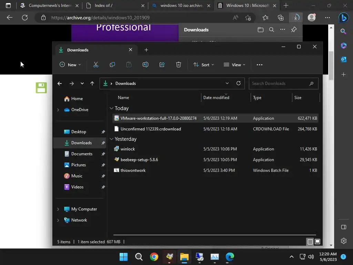The height and width of the screenshot is (265, 353).
Task: Select thiswontwork batch file
Action: pos(215,170)
